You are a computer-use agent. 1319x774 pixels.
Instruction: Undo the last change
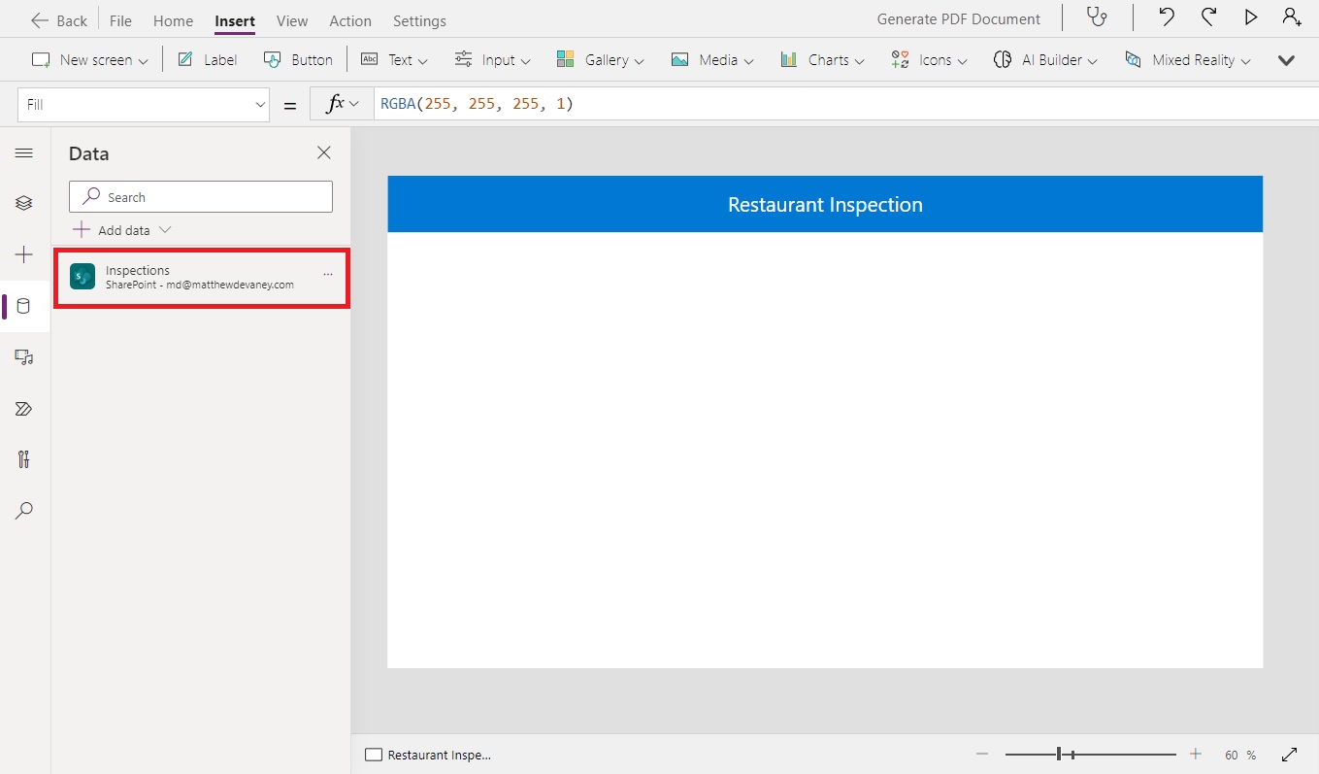pos(1166,17)
